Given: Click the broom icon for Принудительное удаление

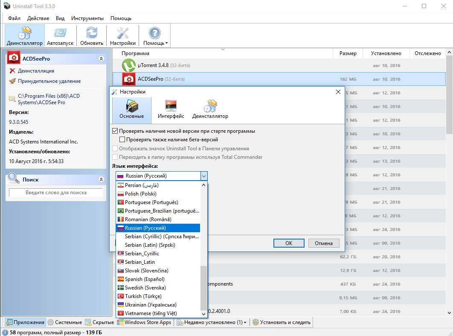Looking at the screenshot, I should [x=12, y=81].
